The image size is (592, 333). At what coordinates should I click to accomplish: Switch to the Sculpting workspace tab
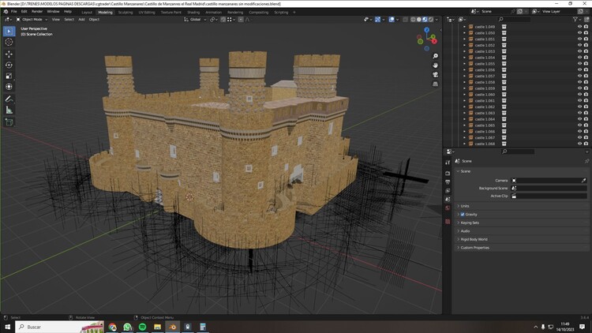(x=126, y=13)
